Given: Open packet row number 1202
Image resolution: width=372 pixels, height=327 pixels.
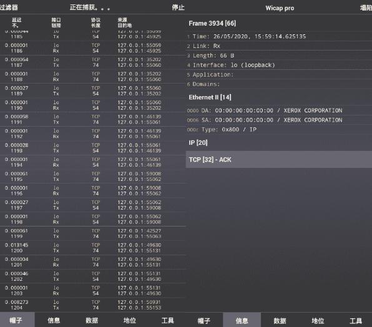Looking at the screenshot, I should pos(93,276).
